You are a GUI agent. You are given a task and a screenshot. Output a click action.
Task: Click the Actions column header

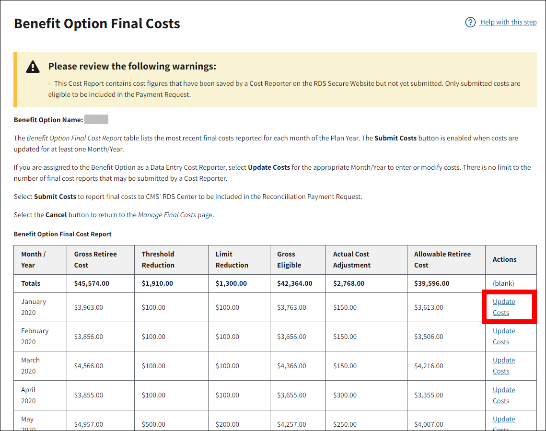click(x=504, y=259)
